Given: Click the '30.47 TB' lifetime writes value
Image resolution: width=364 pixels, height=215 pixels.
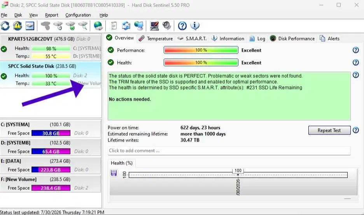Looking at the screenshot, I should coord(190,140).
